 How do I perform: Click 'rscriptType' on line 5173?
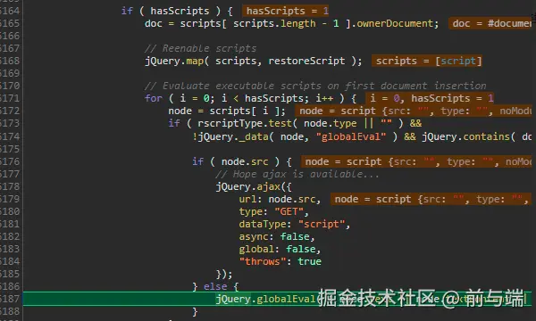click(230, 123)
